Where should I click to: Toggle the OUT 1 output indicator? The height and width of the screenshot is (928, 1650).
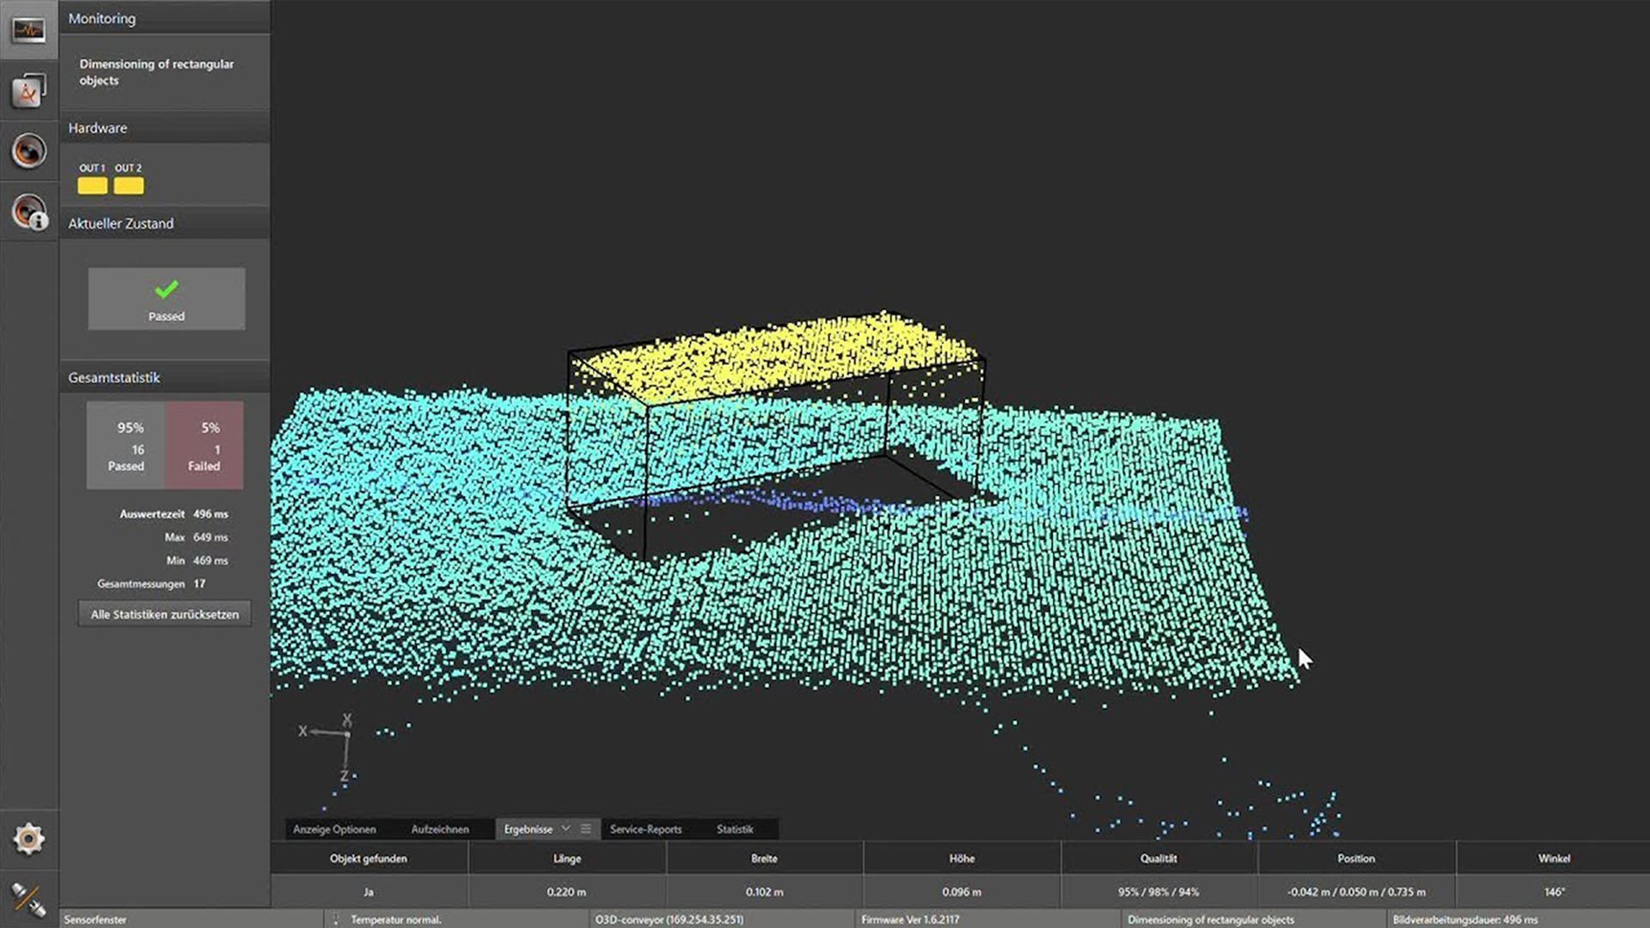coord(92,186)
